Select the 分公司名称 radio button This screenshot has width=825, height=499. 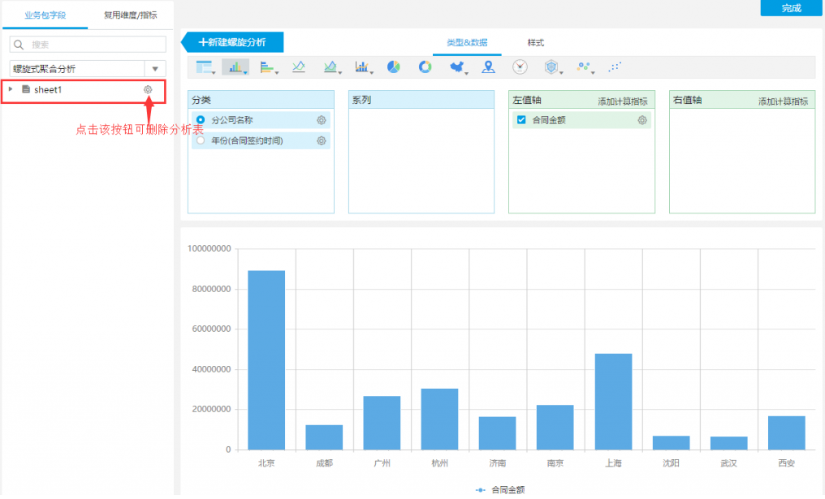(x=201, y=120)
